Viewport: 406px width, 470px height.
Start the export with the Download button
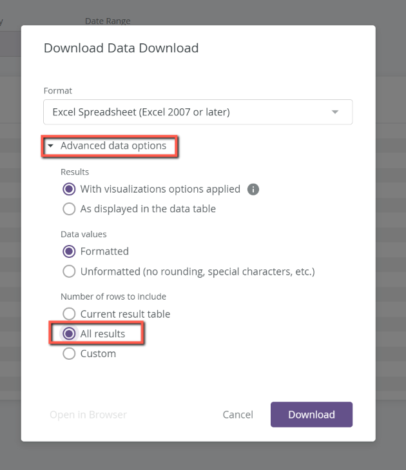tap(311, 415)
